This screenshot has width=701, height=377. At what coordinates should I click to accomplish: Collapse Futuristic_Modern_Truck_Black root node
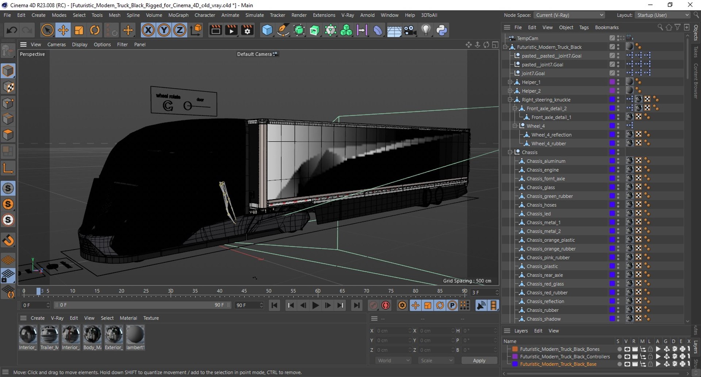coord(505,47)
